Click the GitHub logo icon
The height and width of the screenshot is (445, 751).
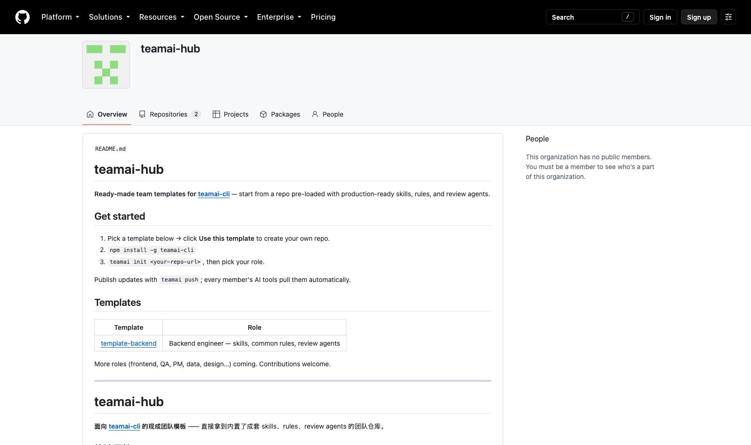click(x=23, y=17)
